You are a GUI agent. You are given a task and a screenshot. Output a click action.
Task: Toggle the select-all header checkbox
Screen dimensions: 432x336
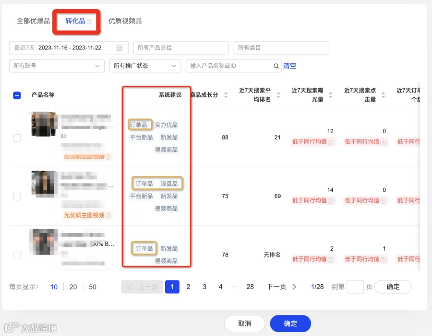tap(17, 95)
